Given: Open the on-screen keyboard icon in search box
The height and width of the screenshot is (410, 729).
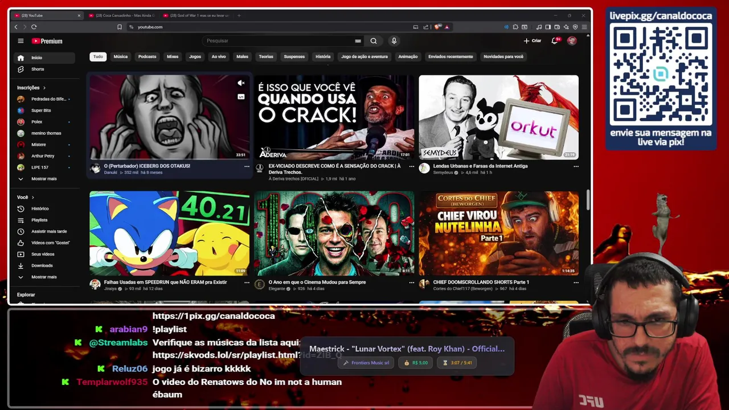Looking at the screenshot, I should click(358, 41).
